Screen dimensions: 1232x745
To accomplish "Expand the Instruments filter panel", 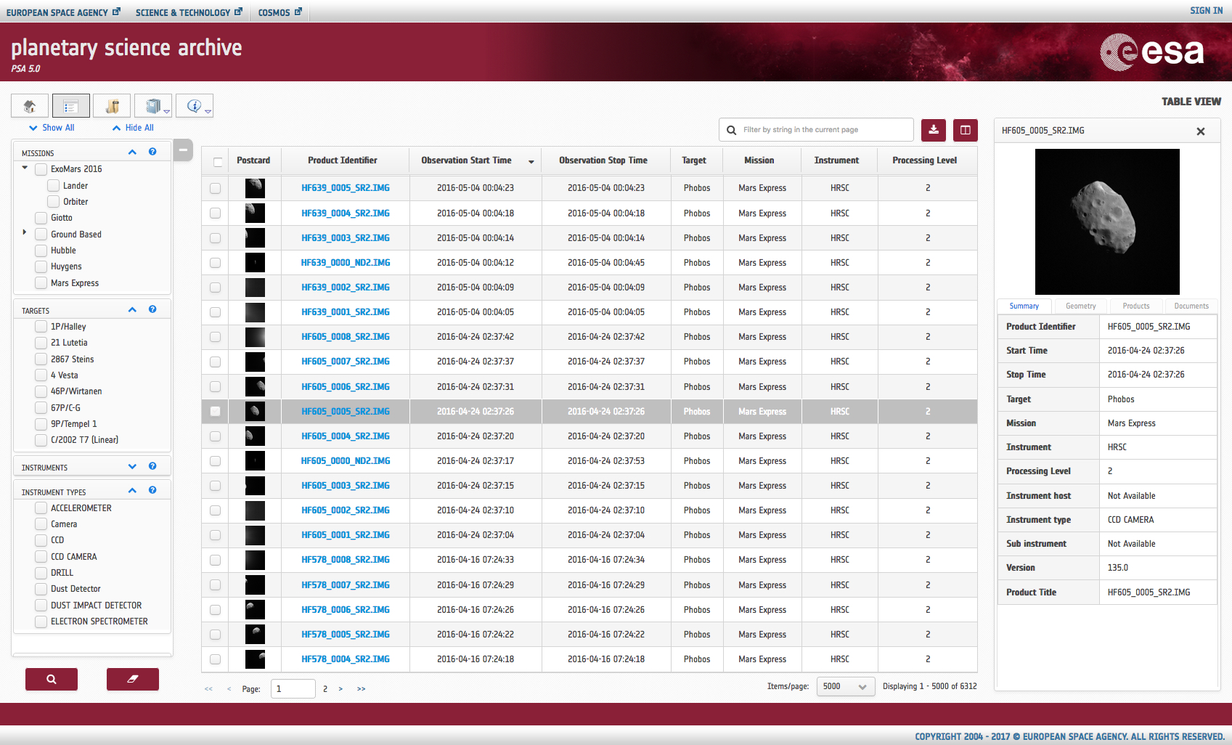I will point(132,467).
